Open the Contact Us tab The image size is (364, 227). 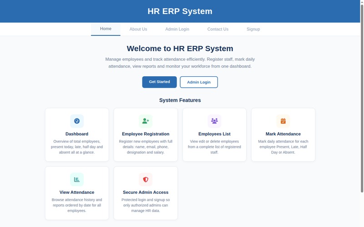(218, 29)
